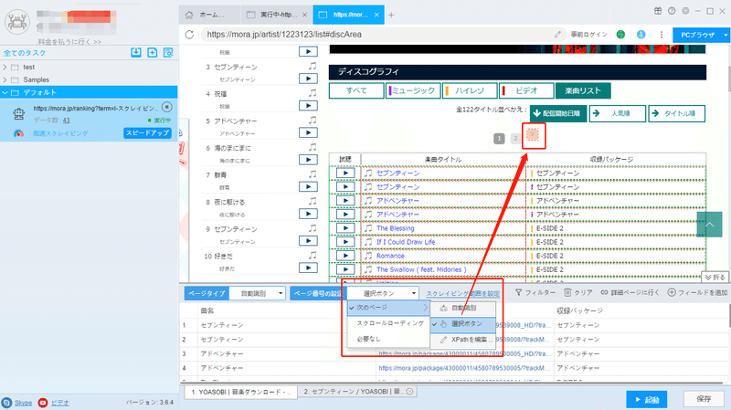Click the search tasks icon
Screen dimensions: 731x410
(168, 53)
